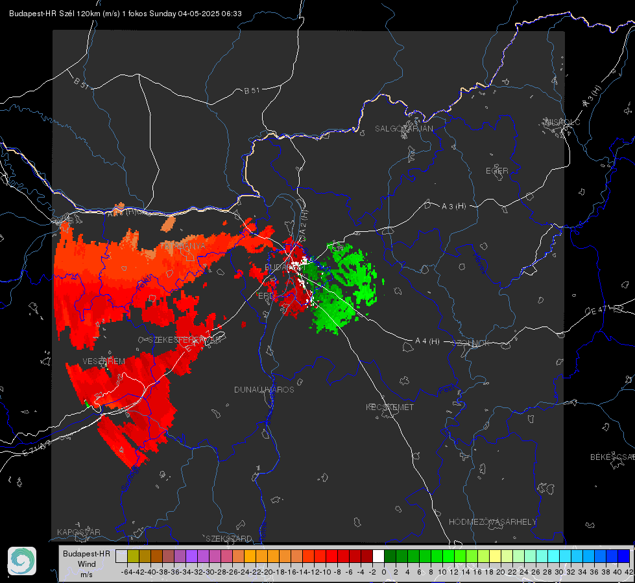Click the TATABÁNYA city label
The width and height of the screenshot is (635, 583).
click(x=183, y=246)
